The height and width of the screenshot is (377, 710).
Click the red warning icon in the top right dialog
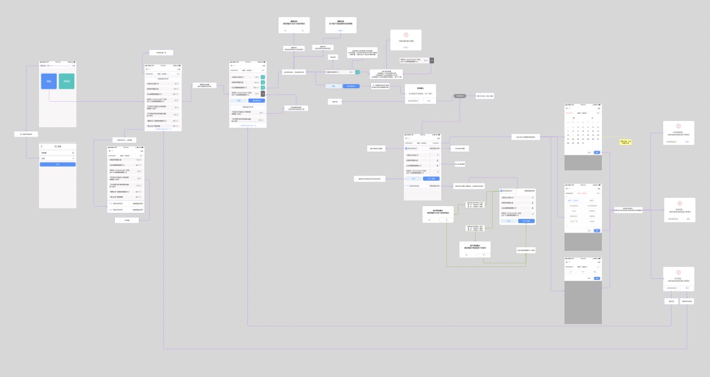[678, 126]
